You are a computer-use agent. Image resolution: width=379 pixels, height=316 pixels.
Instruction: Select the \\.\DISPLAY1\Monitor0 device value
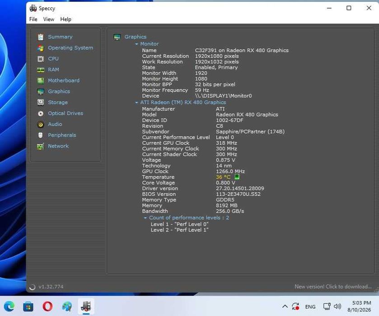(x=223, y=96)
